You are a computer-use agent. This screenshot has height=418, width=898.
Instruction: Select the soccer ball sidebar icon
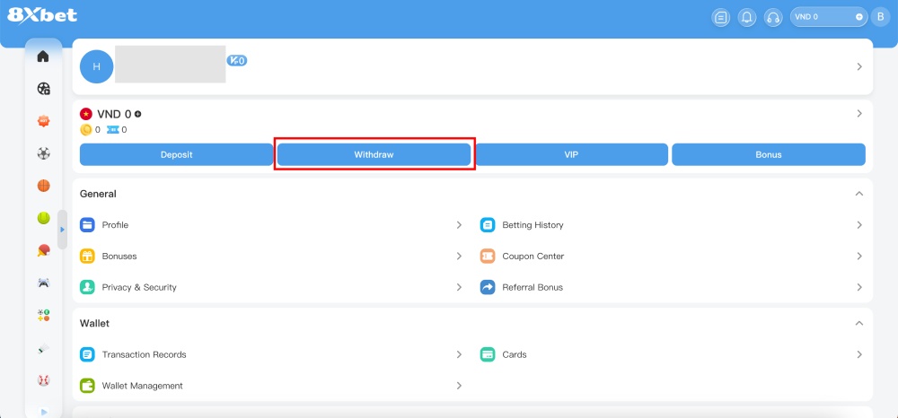[x=43, y=153]
